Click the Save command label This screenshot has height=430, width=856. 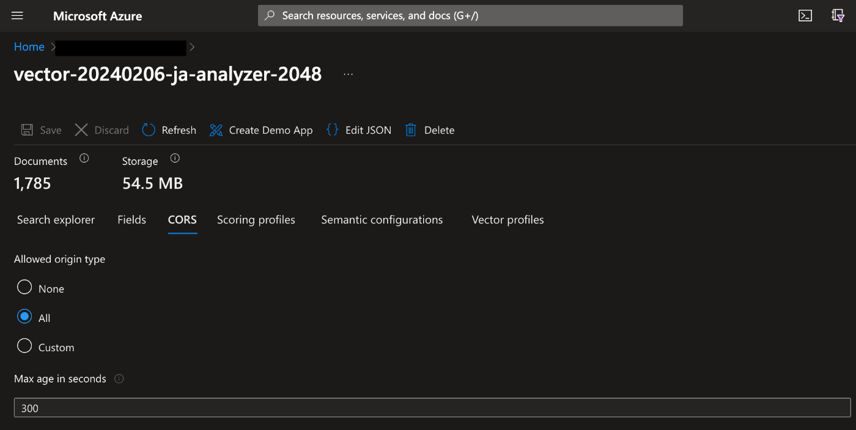pos(51,130)
